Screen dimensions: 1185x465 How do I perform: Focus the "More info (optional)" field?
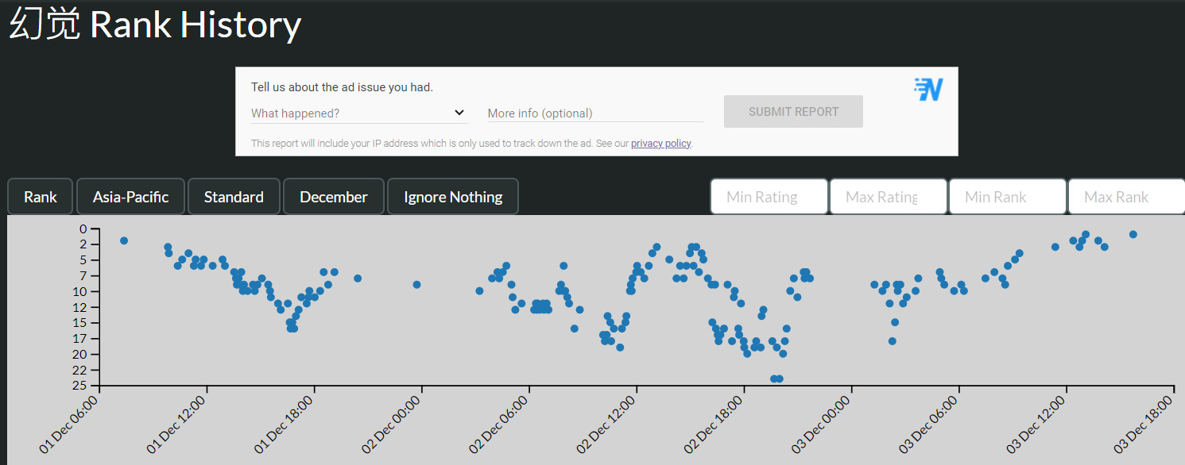(x=595, y=113)
